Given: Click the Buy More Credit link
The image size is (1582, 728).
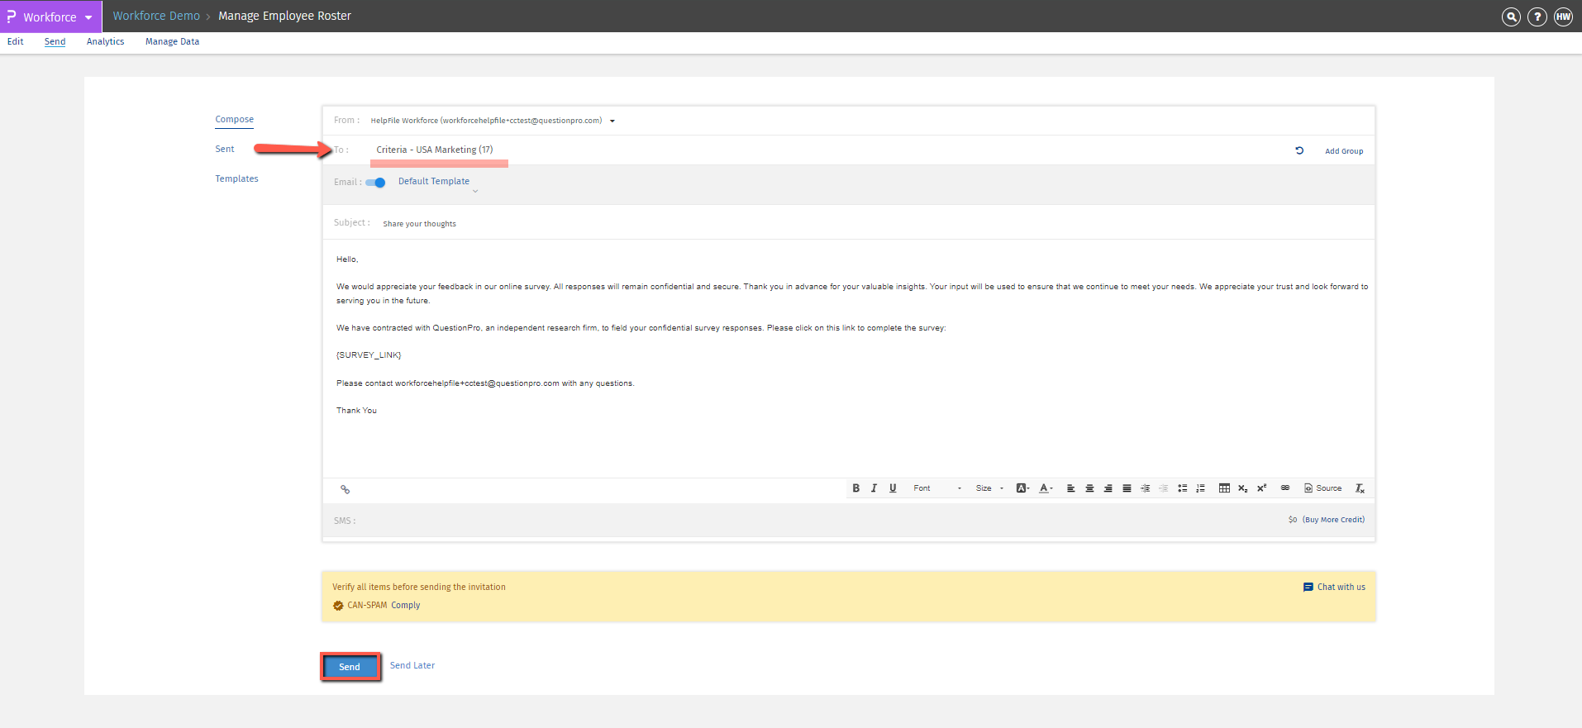Looking at the screenshot, I should (1333, 520).
